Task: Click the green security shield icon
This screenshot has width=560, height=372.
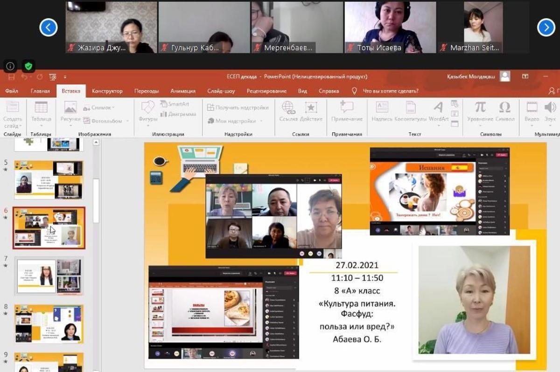Action: [x=28, y=66]
